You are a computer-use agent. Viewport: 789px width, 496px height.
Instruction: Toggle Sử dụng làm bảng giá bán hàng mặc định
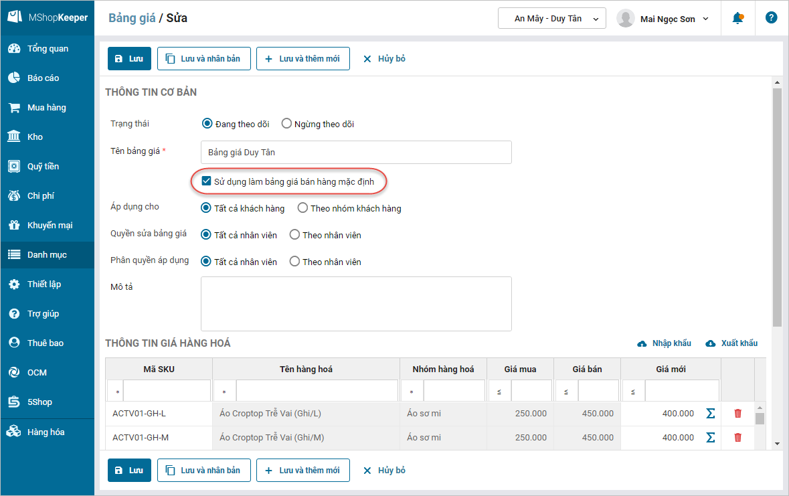[206, 181]
